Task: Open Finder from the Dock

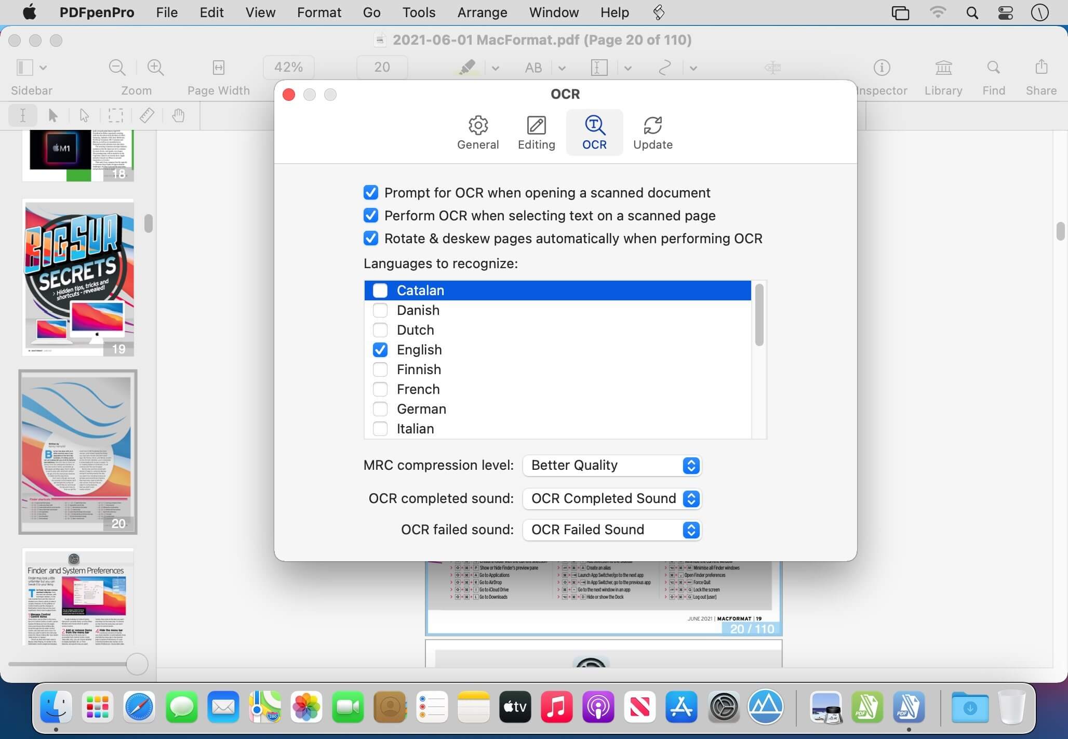Action: point(56,707)
